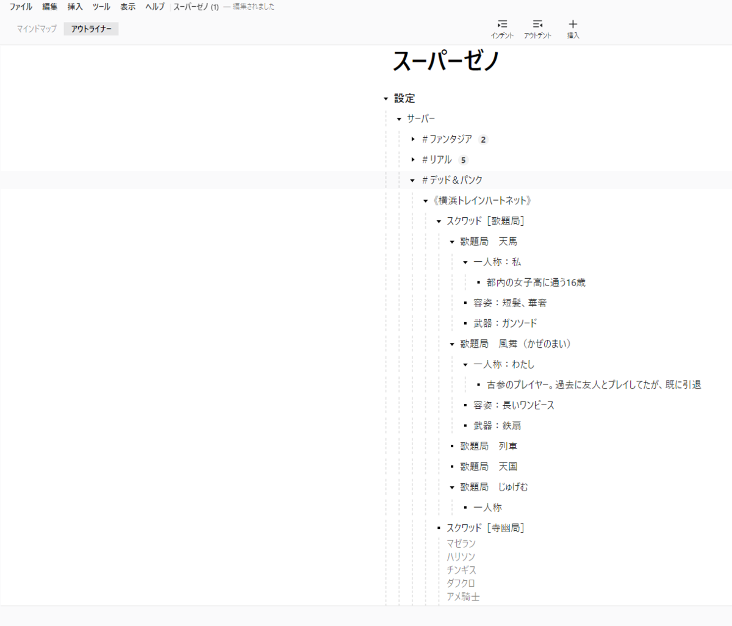Expand the #リアル node
This screenshot has width=732, height=626.
413,160
